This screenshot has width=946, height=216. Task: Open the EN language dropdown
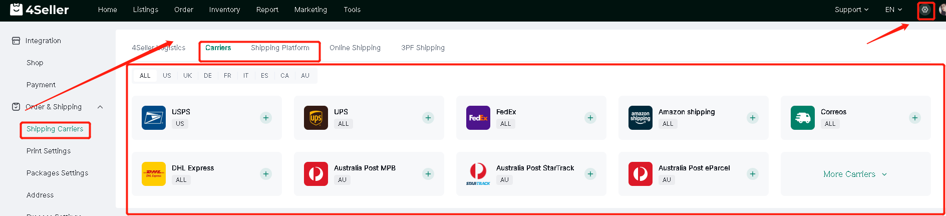pos(893,10)
